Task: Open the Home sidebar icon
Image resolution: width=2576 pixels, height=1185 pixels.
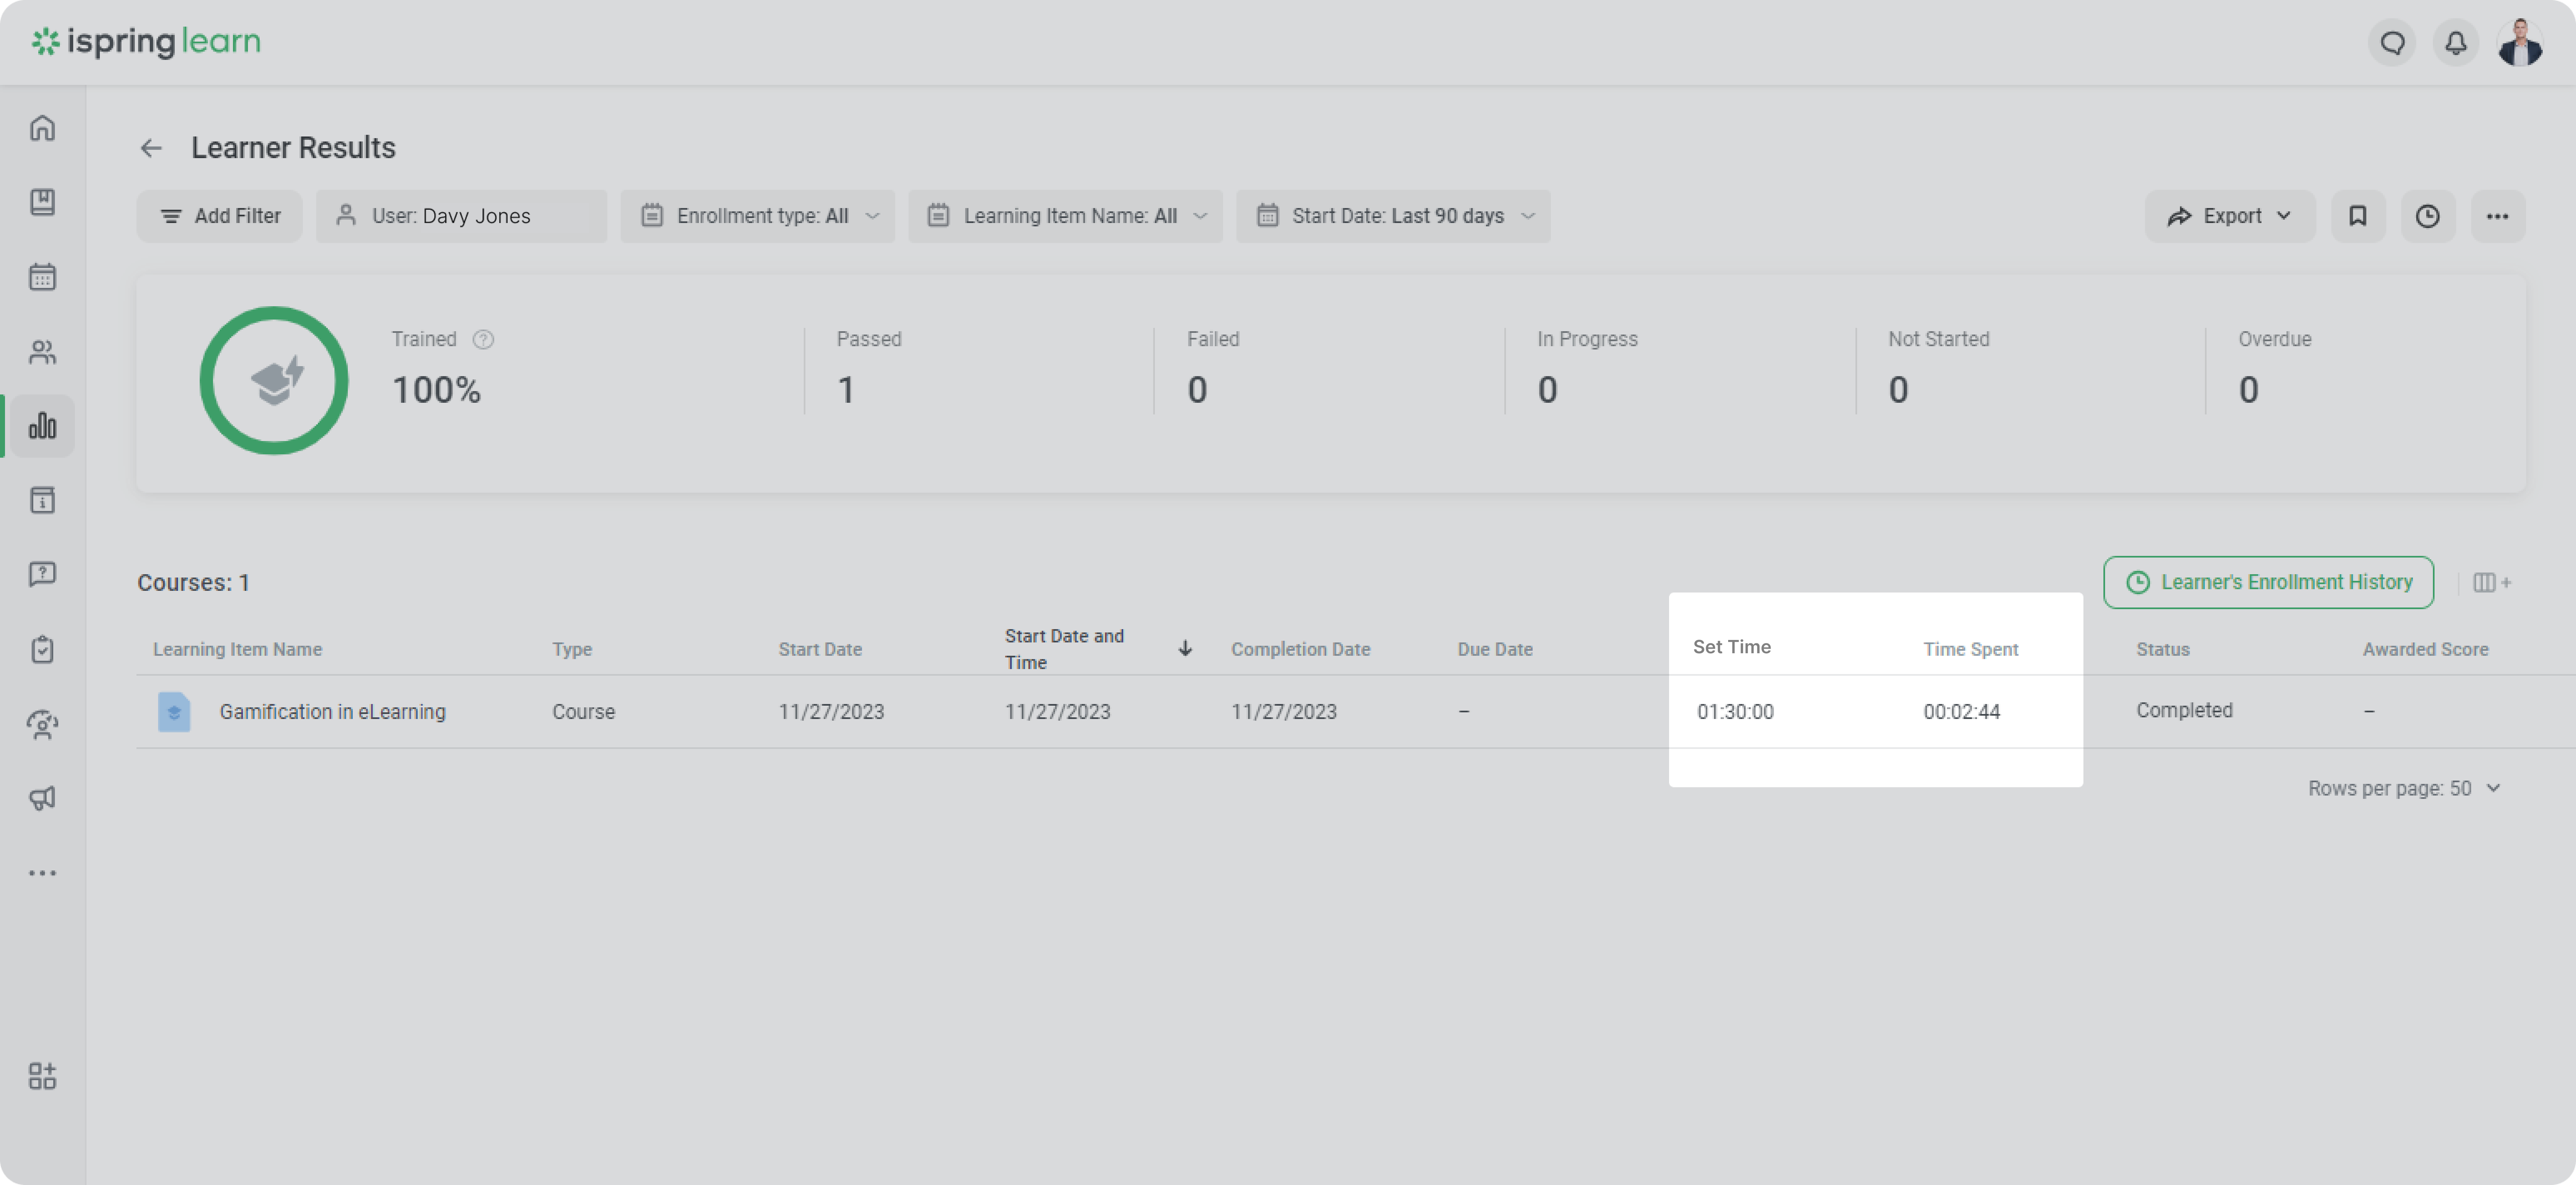Action: click(42, 128)
